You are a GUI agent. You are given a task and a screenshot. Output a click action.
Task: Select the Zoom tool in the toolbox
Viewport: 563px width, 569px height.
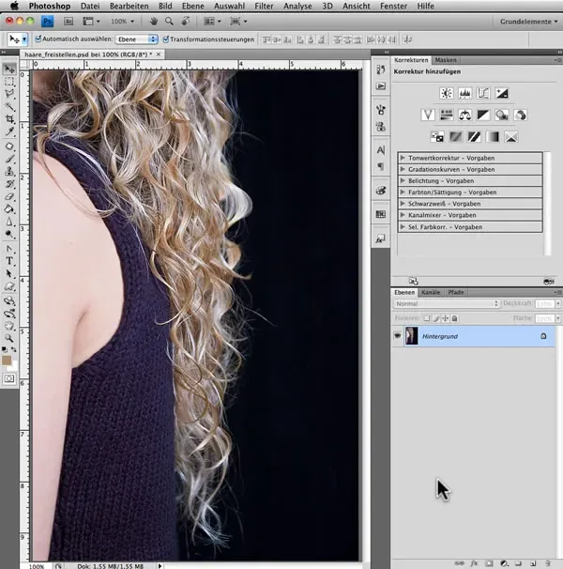10,337
